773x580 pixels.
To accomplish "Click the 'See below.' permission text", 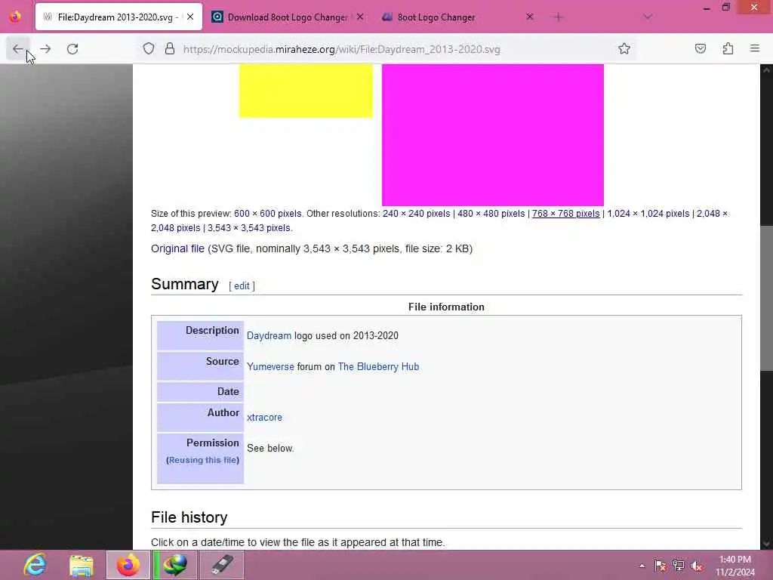I will 270,449.
